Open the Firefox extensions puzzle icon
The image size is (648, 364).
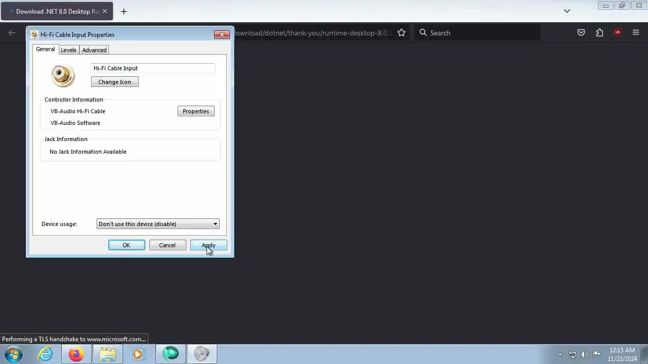click(599, 33)
